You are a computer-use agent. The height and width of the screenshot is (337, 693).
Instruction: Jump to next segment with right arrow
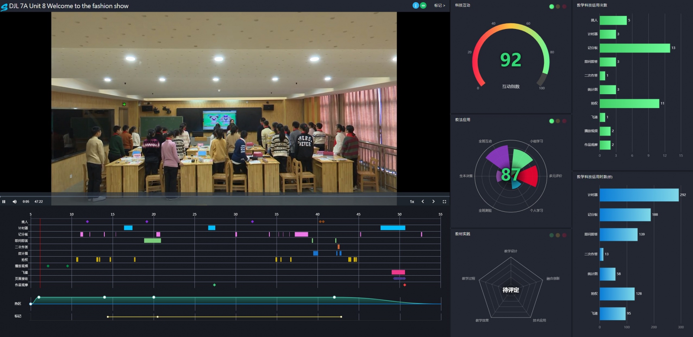point(434,202)
